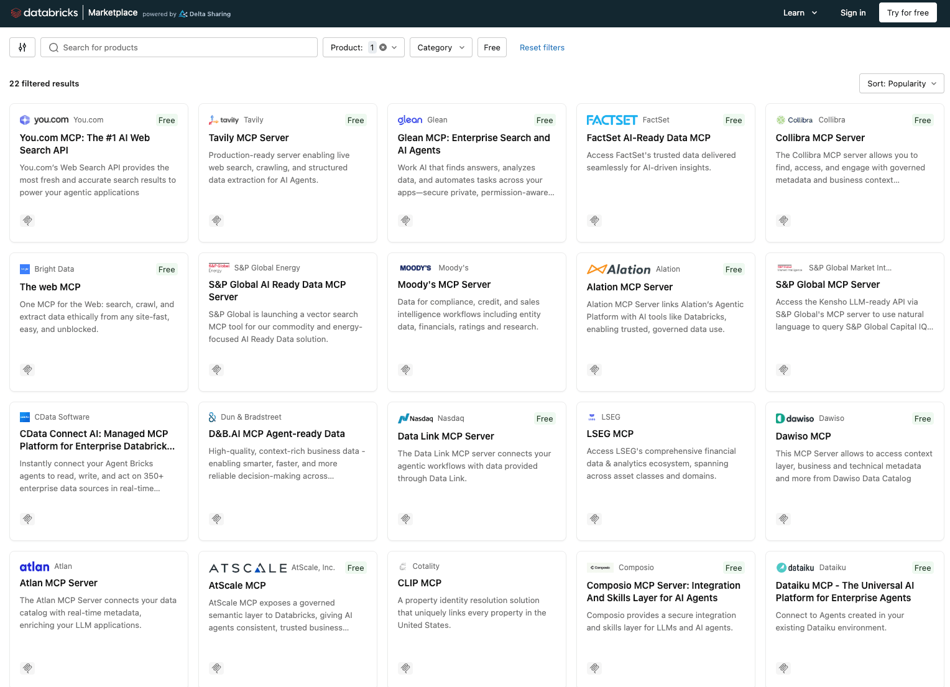
Task: Click the Dawiso provider logo
Action: click(x=795, y=418)
